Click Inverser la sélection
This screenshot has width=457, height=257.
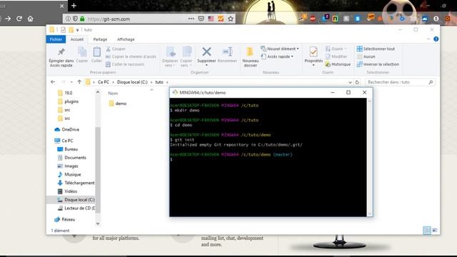coord(378,64)
